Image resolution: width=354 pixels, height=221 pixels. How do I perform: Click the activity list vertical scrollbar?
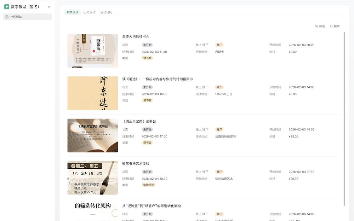(344, 119)
